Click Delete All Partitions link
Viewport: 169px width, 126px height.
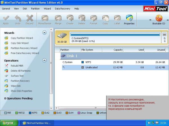(x=21, y=71)
